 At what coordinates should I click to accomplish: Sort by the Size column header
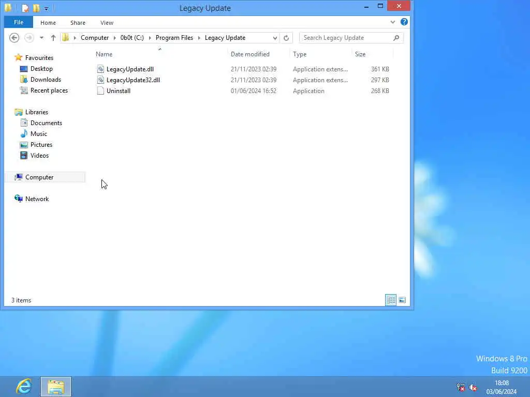360,54
